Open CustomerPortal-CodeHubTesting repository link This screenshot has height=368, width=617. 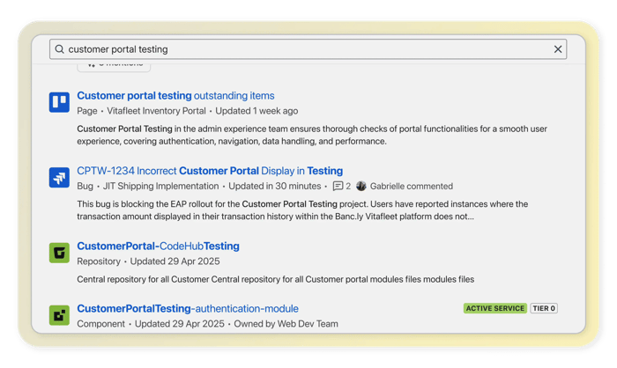point(158,246)
